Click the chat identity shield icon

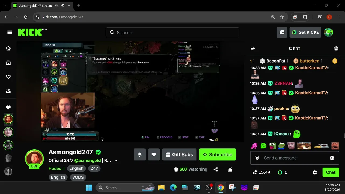click(x=257, y=158)
